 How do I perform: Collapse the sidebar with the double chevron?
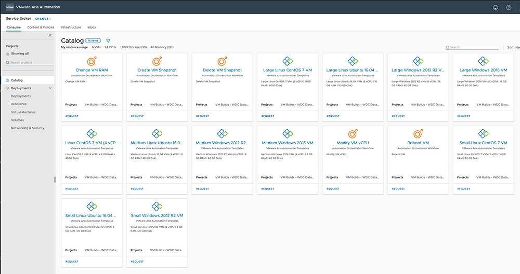click(x=50, y=35)
